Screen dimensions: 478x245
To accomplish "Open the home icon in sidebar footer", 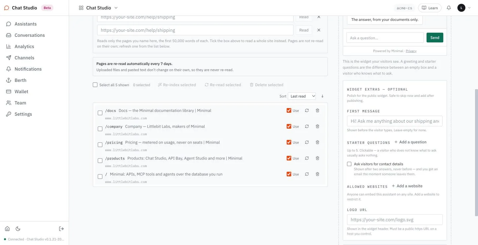I will pyautogui.click(x=7, y=229).
